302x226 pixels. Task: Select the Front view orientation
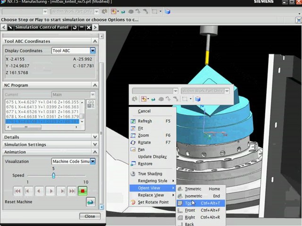pyautogui.click(x=190, y=210)
